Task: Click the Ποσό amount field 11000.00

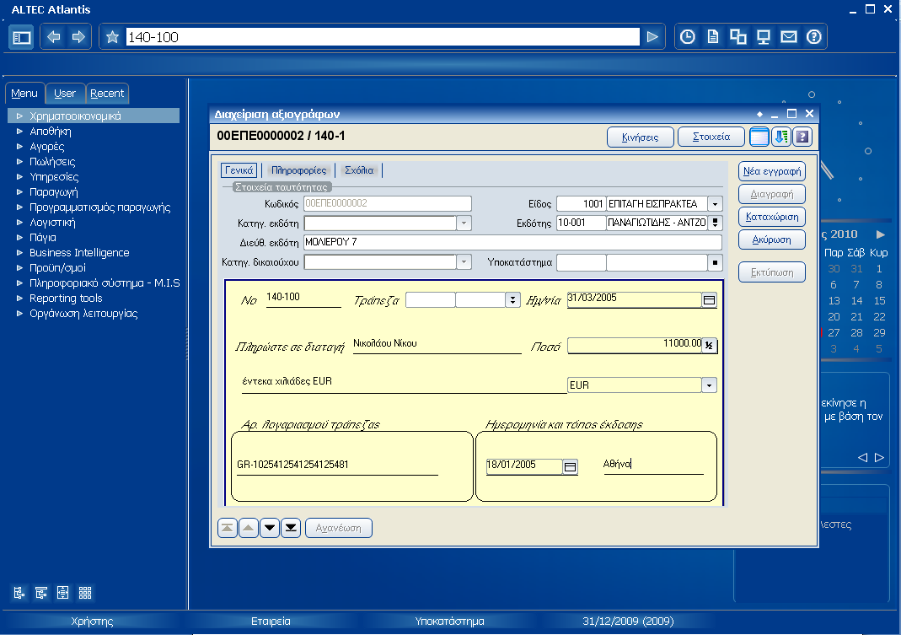Action: pyautogui.click(x=635, y=344)
